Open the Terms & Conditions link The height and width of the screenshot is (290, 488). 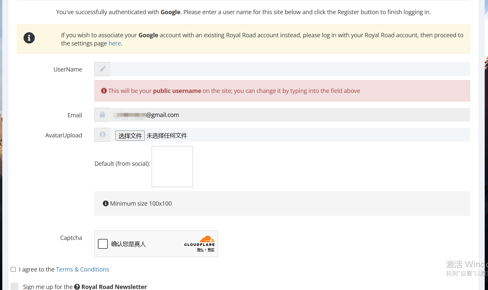pos(82,270)
